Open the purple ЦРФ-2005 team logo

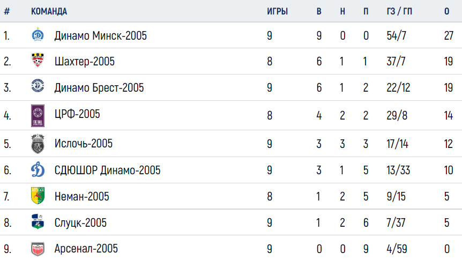(x=38, y=116)
